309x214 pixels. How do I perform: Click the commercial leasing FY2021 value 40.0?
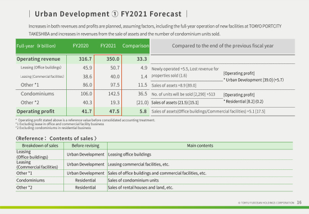(x=115, y=77)
